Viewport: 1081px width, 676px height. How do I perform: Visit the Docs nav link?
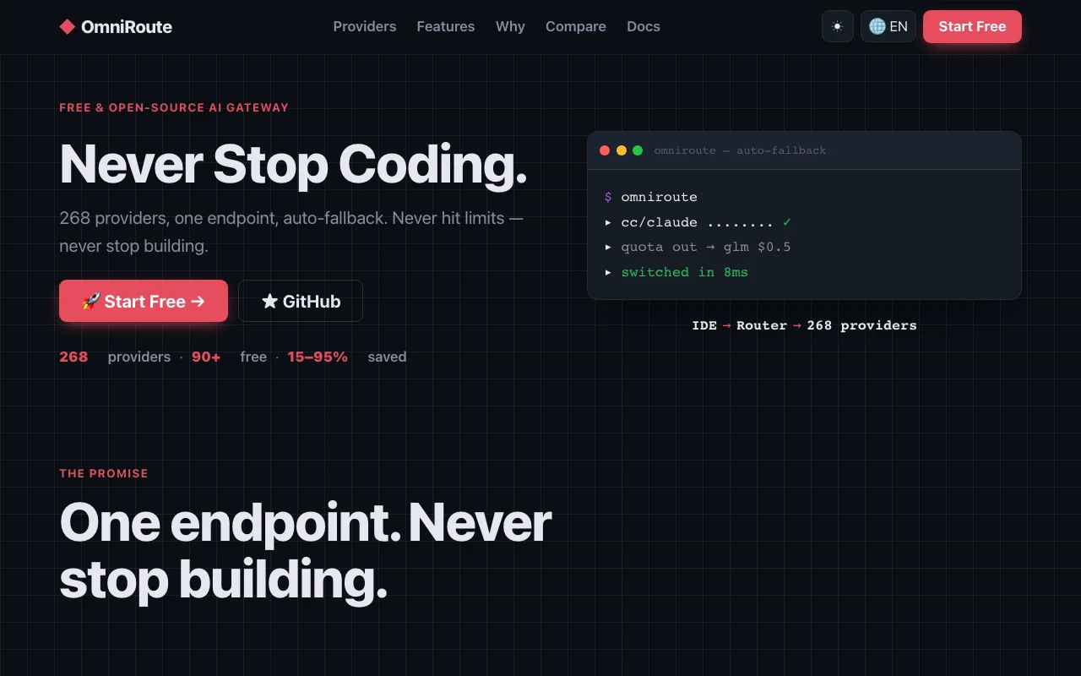pos(644,26)
